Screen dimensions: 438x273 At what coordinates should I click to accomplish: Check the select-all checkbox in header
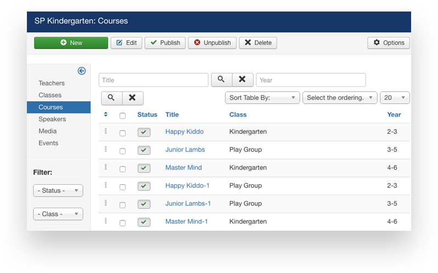(122, 116)
